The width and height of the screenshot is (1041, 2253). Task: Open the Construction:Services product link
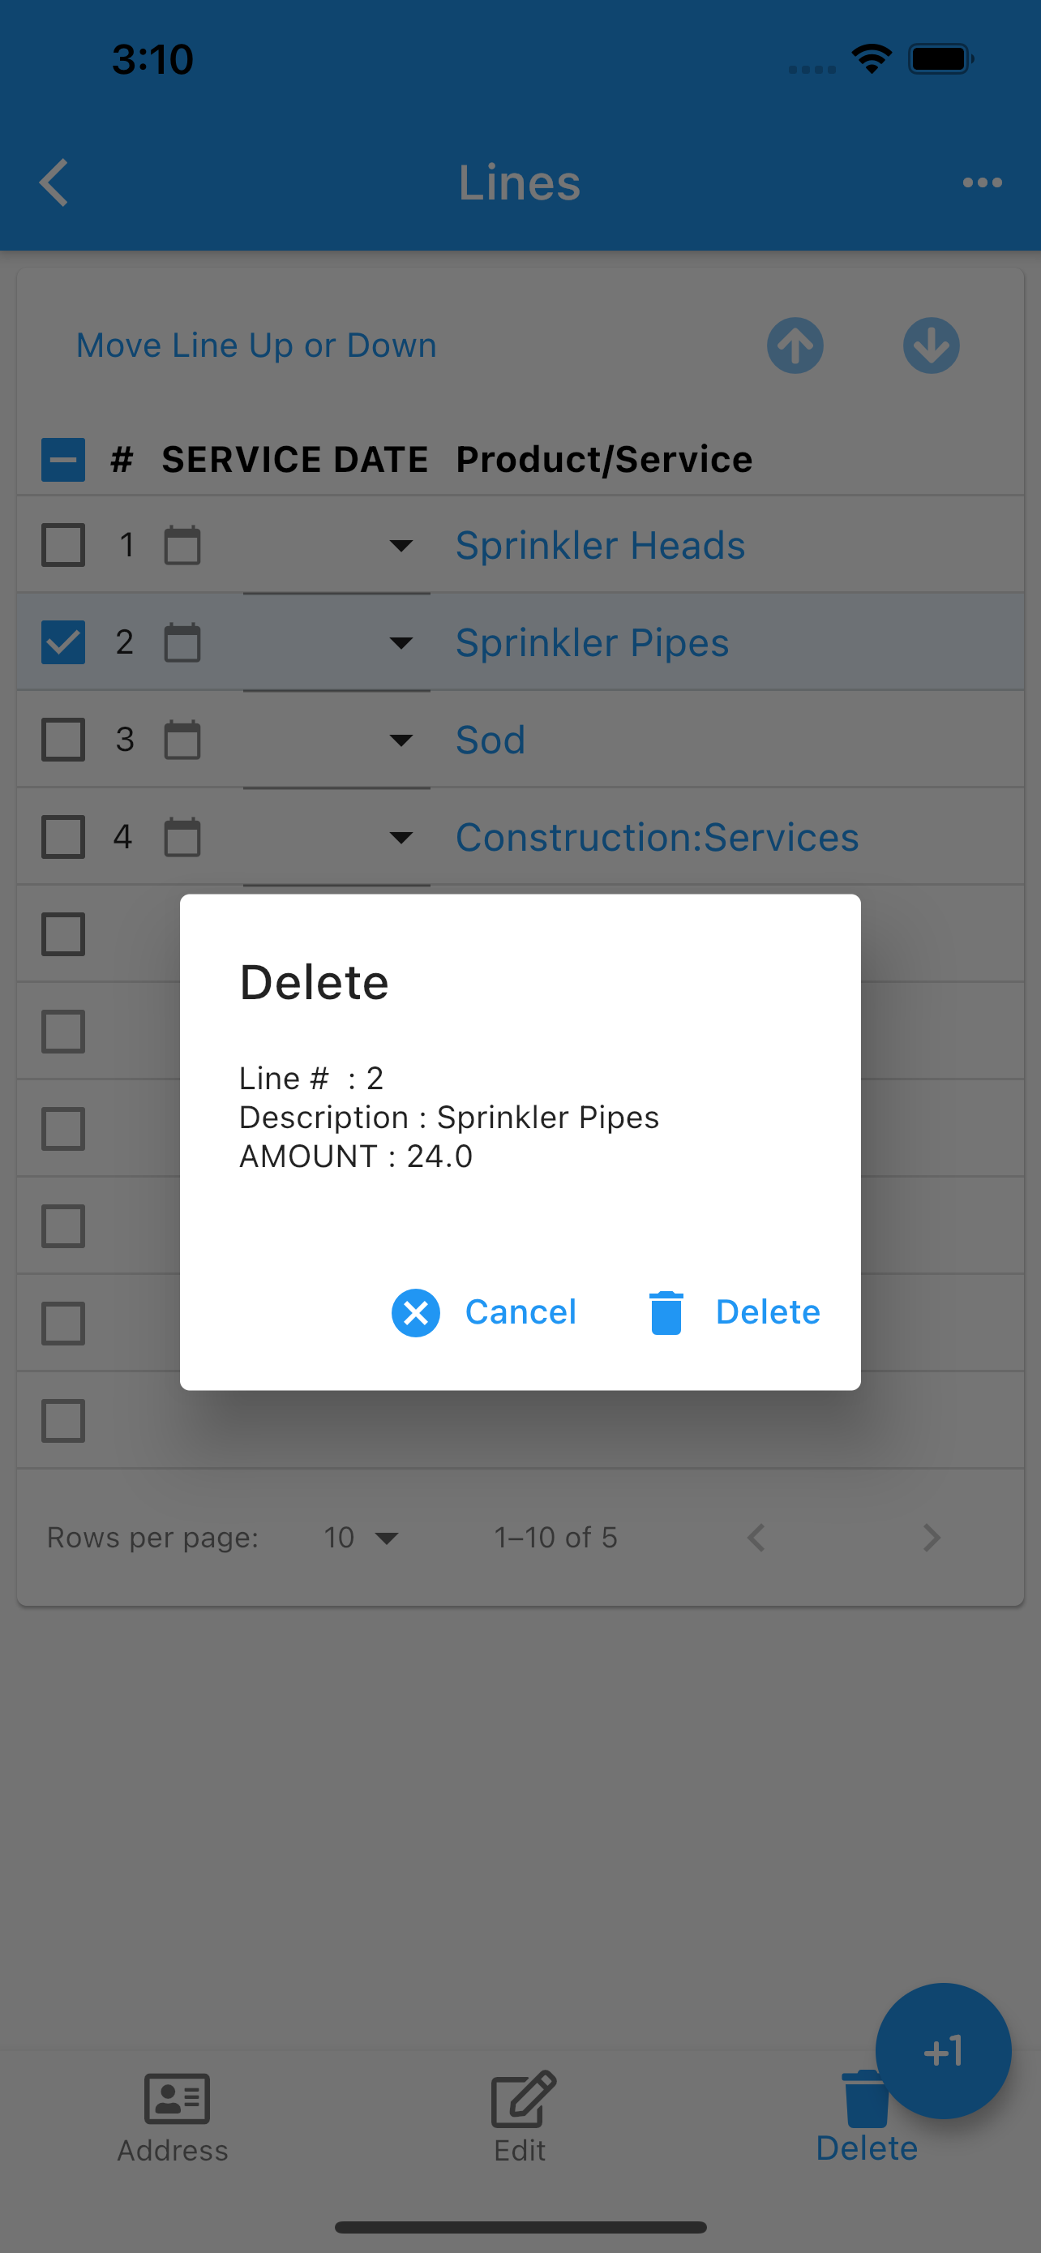click(658, 838)
